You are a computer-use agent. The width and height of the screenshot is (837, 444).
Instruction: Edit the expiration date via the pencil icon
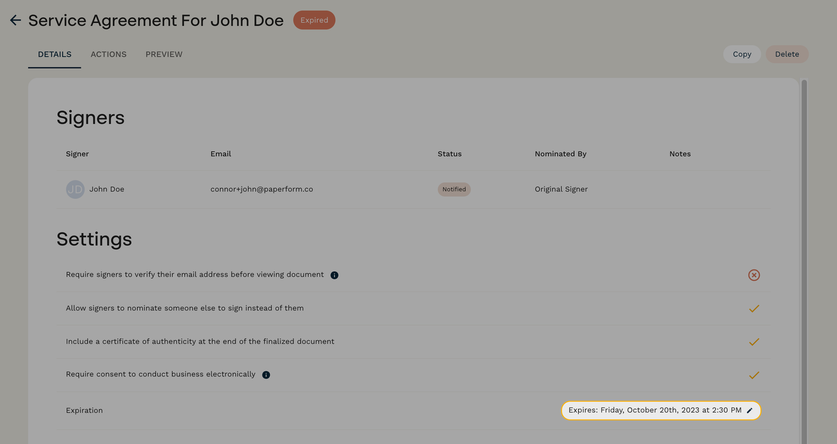tap(750, 411)
